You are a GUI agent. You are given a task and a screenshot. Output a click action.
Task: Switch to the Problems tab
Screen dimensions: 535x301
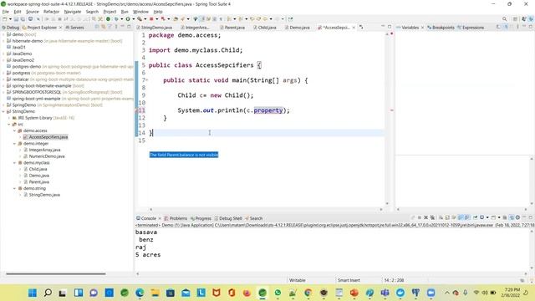coord(176,218)
